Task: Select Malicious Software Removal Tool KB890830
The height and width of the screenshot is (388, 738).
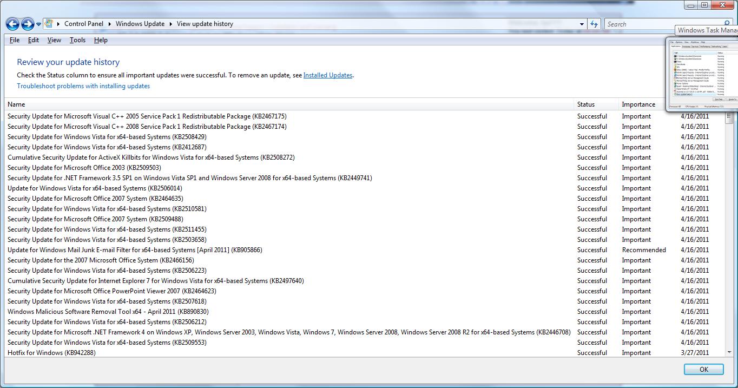Action: 365,312
